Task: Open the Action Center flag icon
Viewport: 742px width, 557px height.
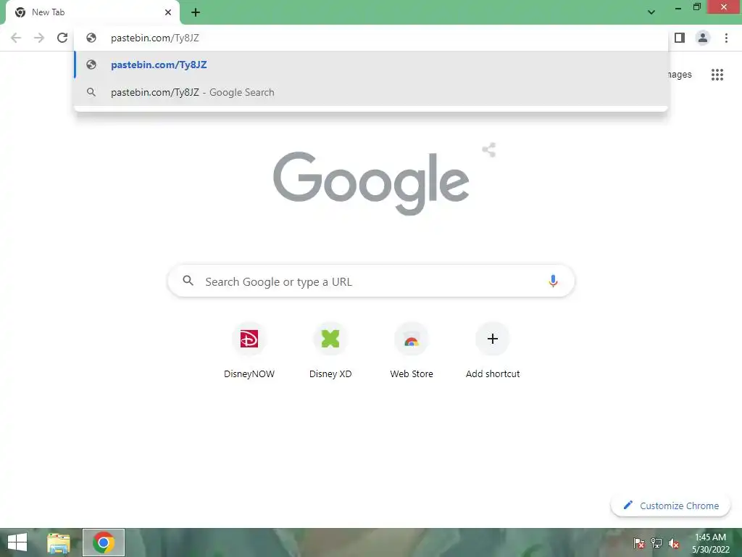Action: pos(639,542)
